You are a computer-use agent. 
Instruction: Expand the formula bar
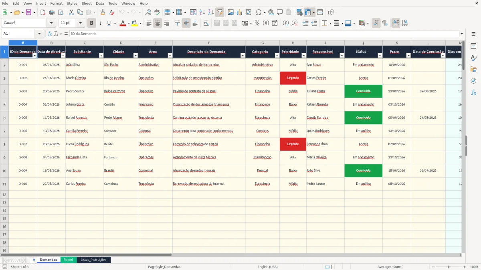click(462, 34)
